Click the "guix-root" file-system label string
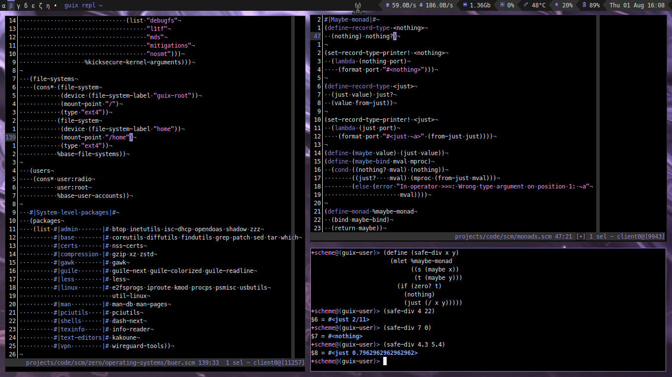 173,95
